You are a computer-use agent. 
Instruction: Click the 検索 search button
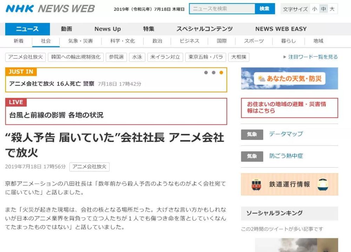coord(265,9)
